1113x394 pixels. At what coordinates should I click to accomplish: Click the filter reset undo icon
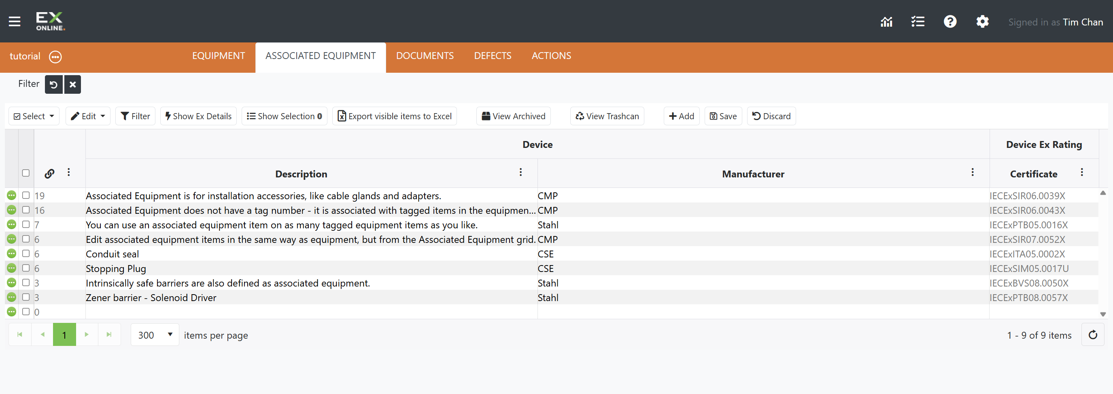click(53, 84)
